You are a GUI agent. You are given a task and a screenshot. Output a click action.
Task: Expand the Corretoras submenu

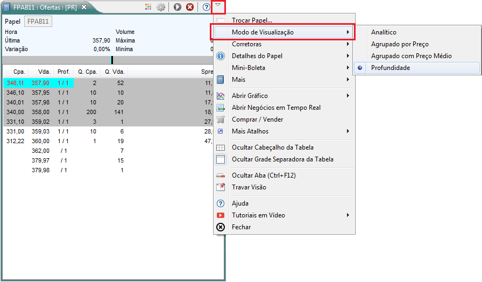(285, 44)
